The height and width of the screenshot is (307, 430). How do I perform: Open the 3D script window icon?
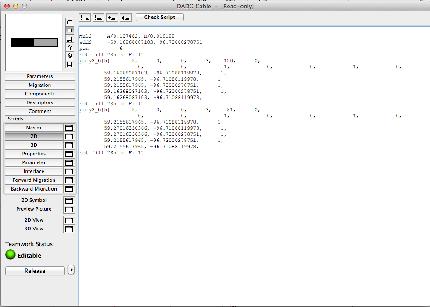click(x=69, y=145)
